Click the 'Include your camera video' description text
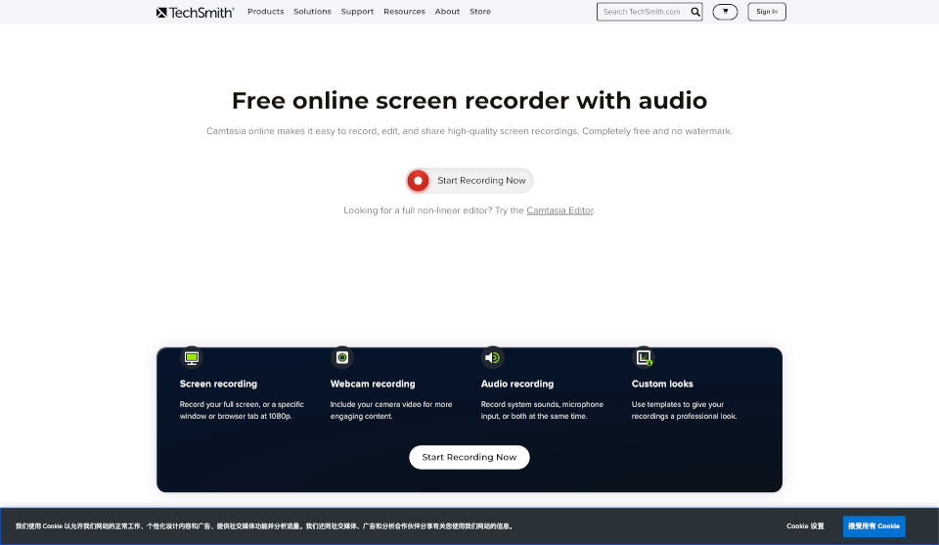This screenshot has height=545, width=939. point(391,410)
